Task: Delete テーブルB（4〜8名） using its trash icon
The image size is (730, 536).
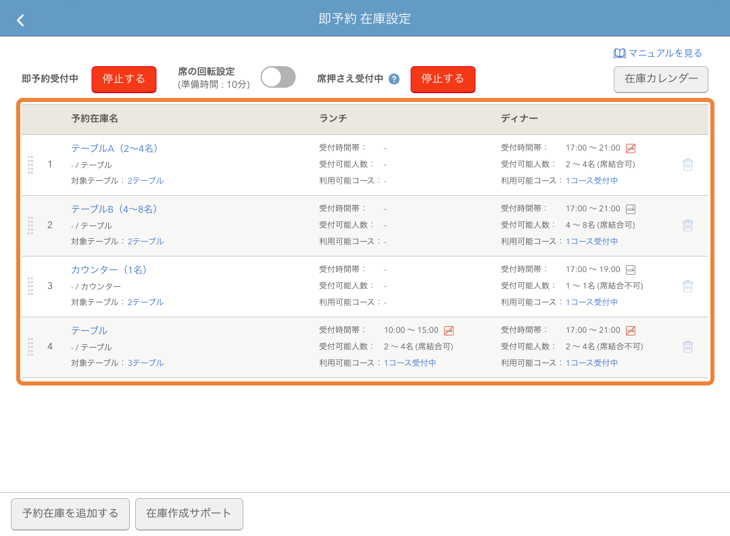Action: pyautogui.click(x=687, y=224)
